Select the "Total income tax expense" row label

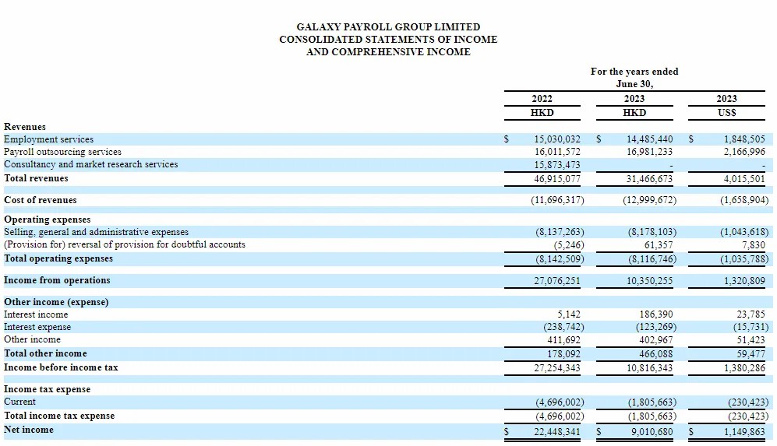tap(59, 416)
